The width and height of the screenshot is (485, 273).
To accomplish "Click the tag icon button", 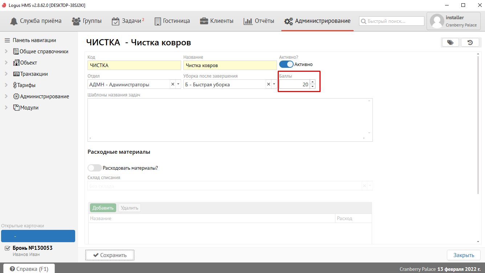I will click(450, 43).
